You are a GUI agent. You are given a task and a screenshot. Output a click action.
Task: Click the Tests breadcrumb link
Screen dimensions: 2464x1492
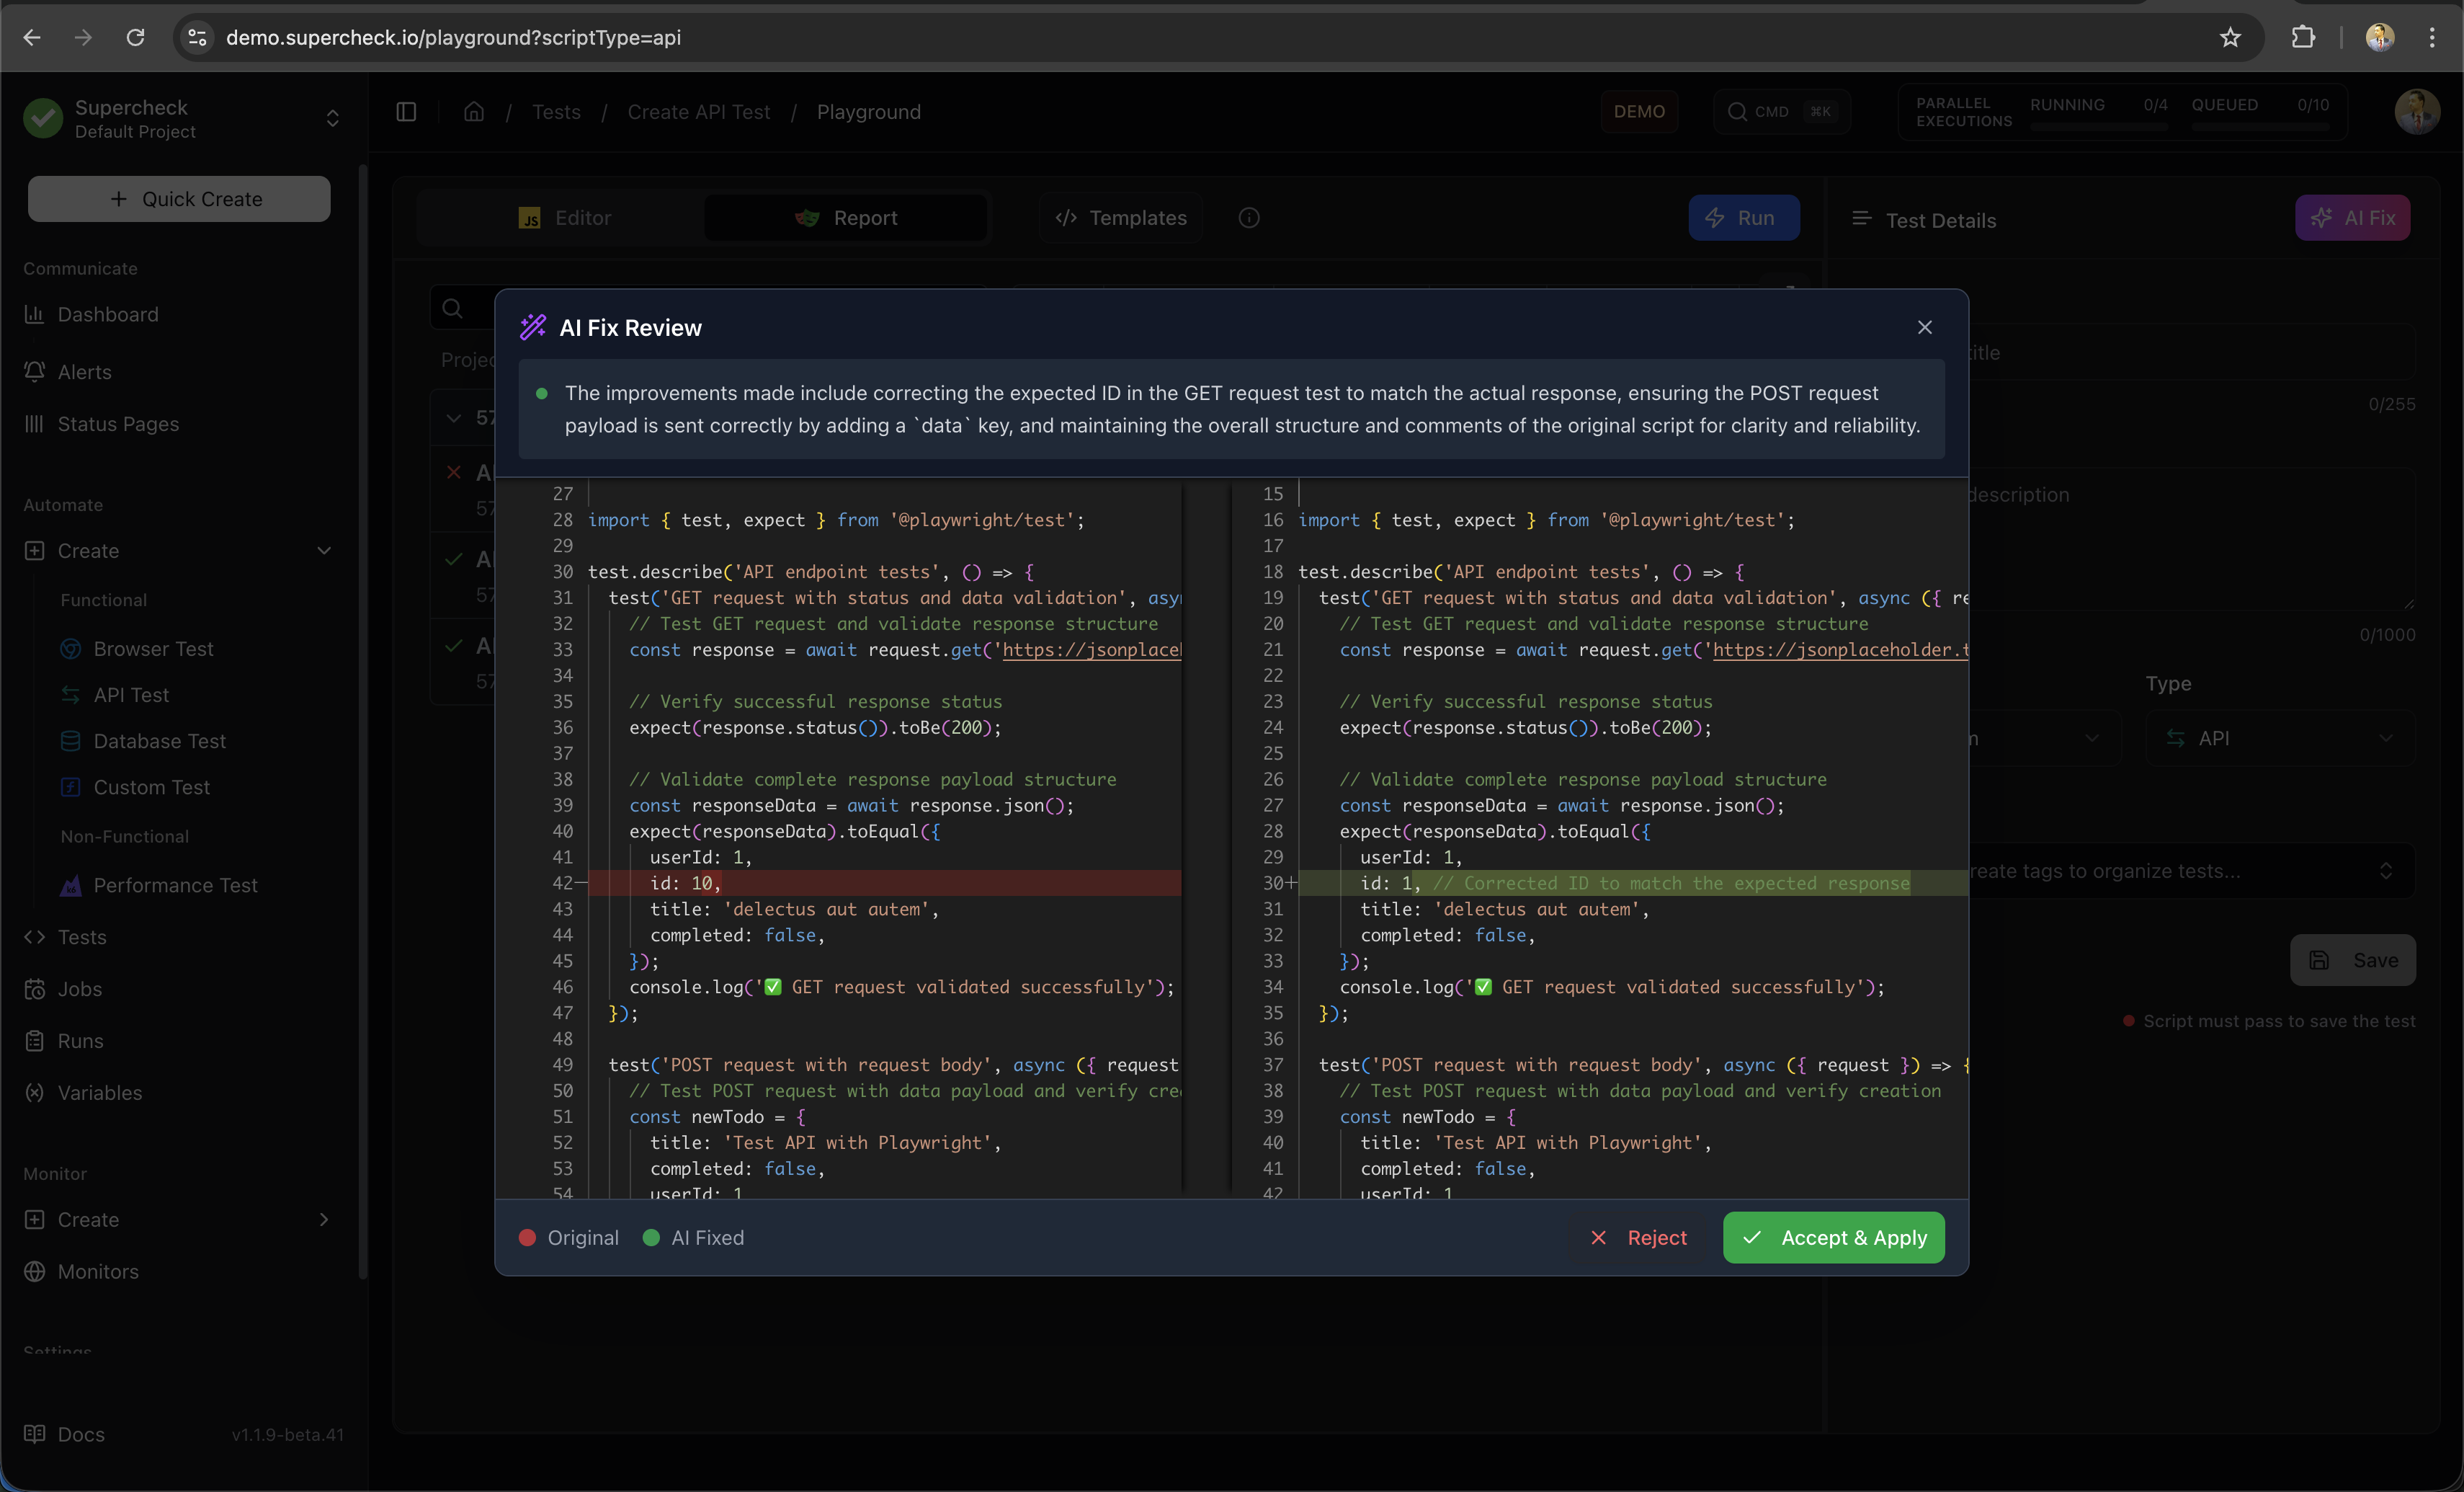556,112
